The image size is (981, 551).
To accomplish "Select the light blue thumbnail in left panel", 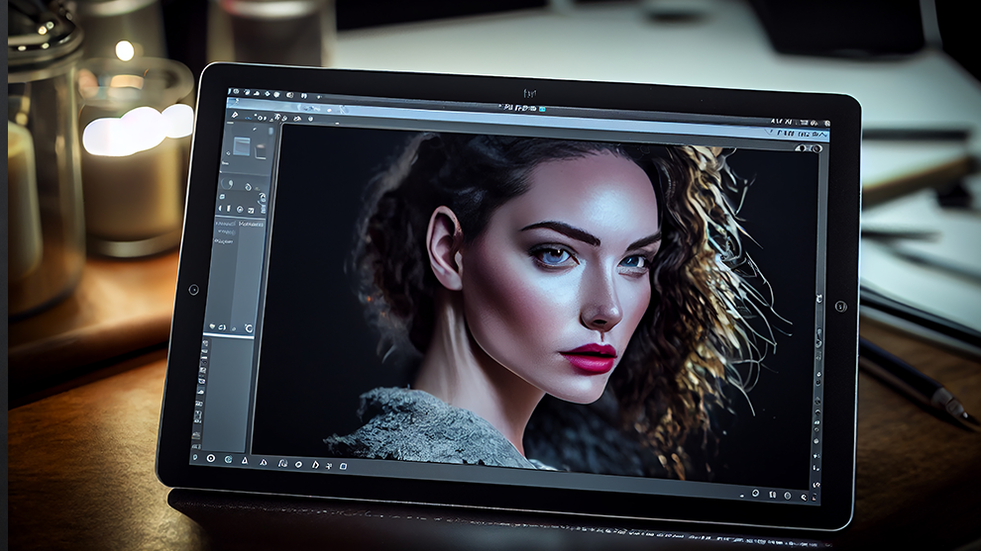I will [242, 146].
